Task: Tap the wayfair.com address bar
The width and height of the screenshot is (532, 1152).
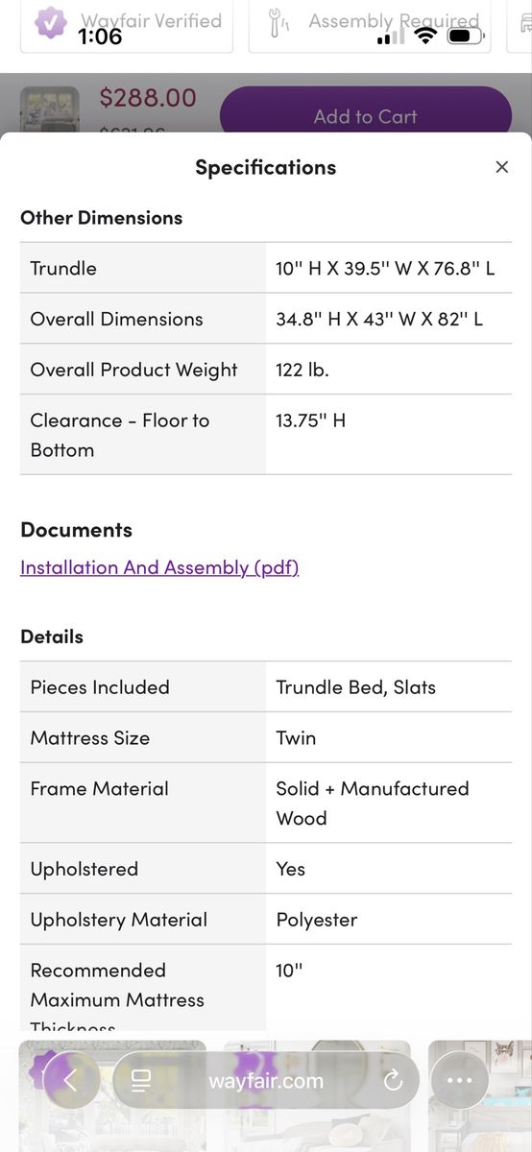Action: coord(266,1081)
